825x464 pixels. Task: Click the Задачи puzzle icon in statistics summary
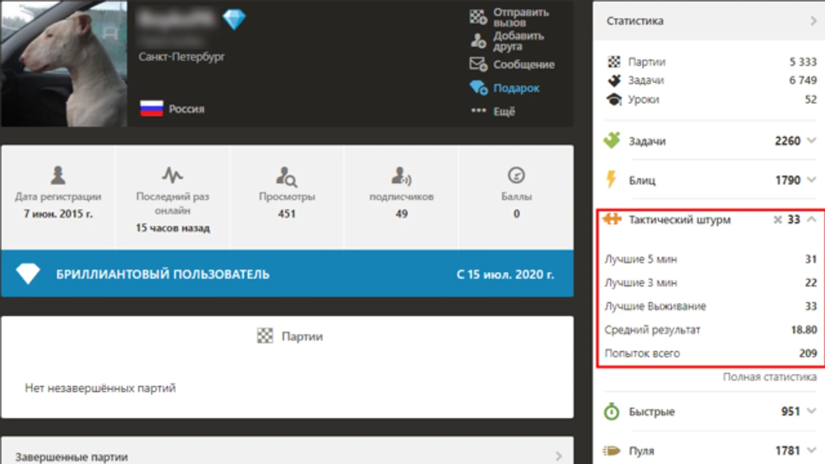pos(614,80)
